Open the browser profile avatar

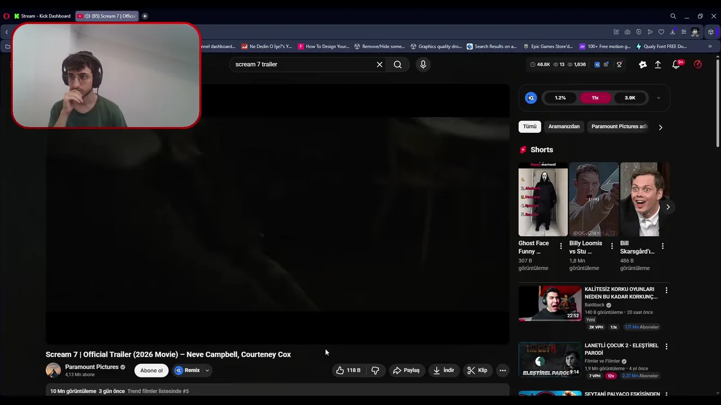coord(695,32)
